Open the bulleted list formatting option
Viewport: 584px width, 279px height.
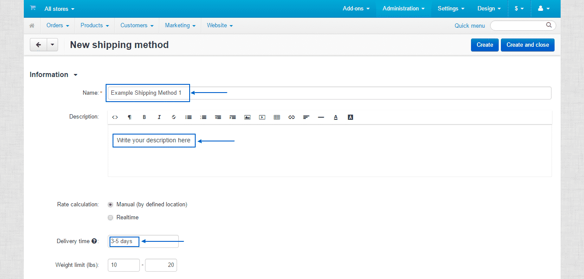188,117
